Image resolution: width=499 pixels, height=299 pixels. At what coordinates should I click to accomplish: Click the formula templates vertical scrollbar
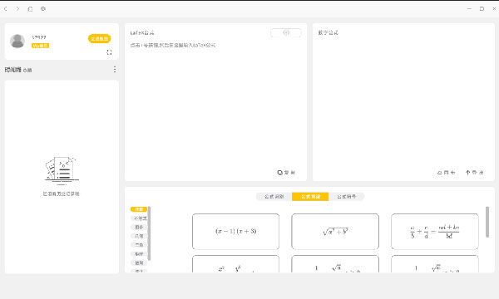coord(487,222)
